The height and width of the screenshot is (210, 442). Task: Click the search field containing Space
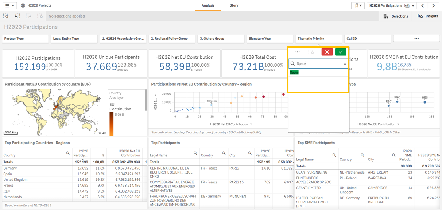pyautogui.click(x=318, y=64)
